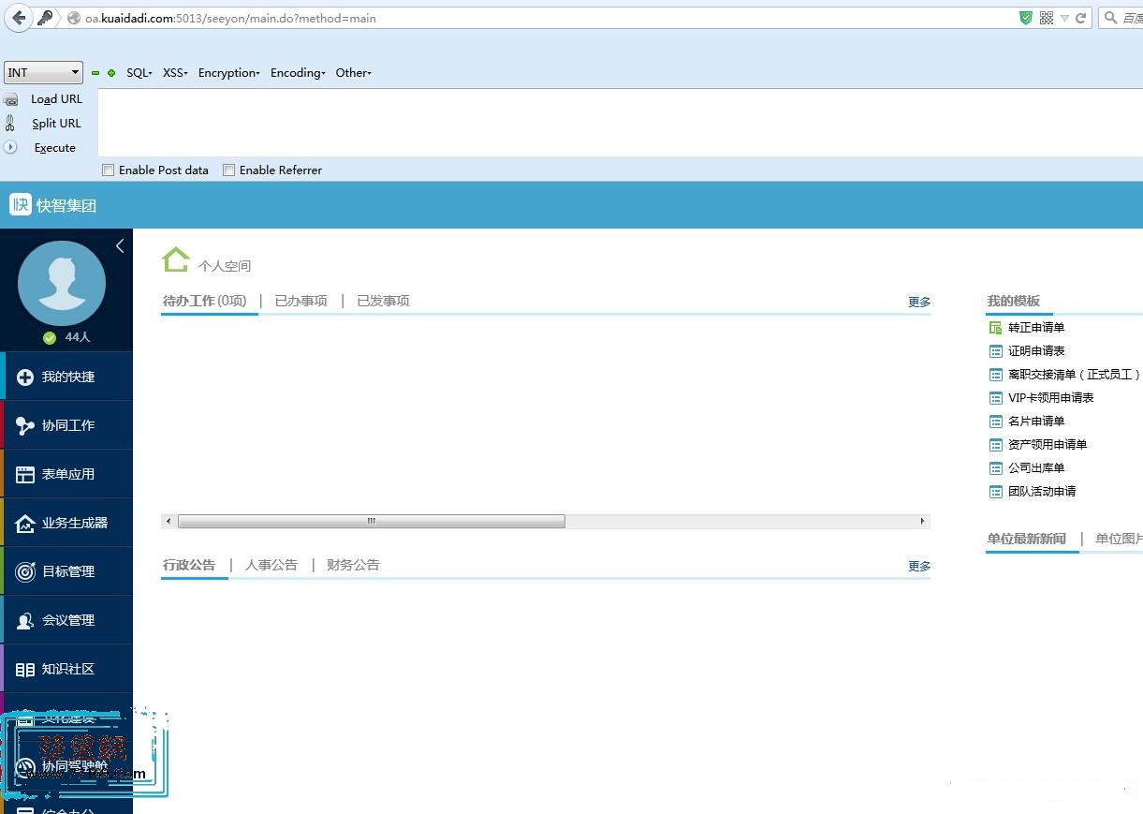This screenshot has height=814, width=1143.
Task: Click the reload page icon
Action: pos(1080,18)
